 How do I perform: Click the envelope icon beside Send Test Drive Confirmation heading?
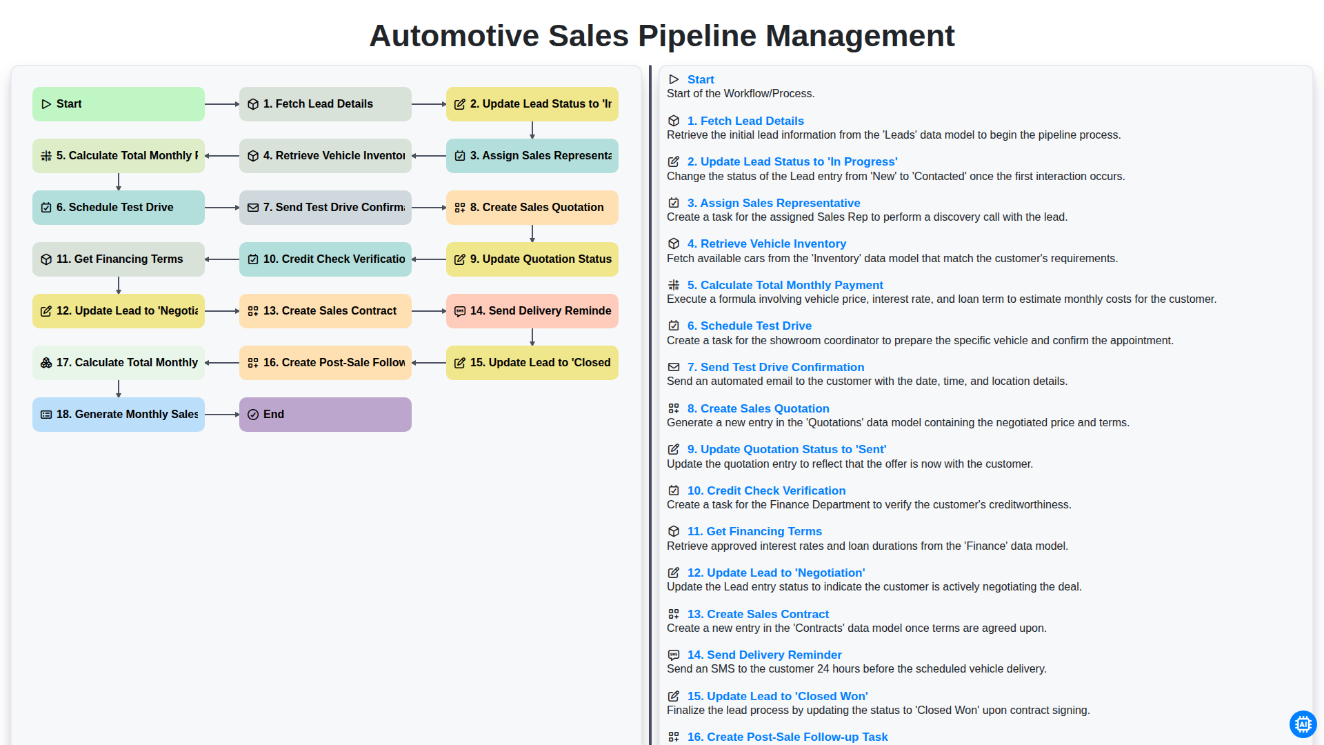point(674,367)
